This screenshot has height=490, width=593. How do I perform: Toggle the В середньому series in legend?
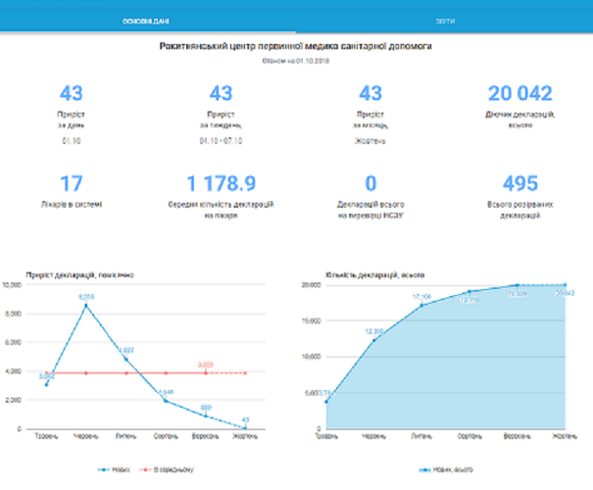(x=167, y=469)
